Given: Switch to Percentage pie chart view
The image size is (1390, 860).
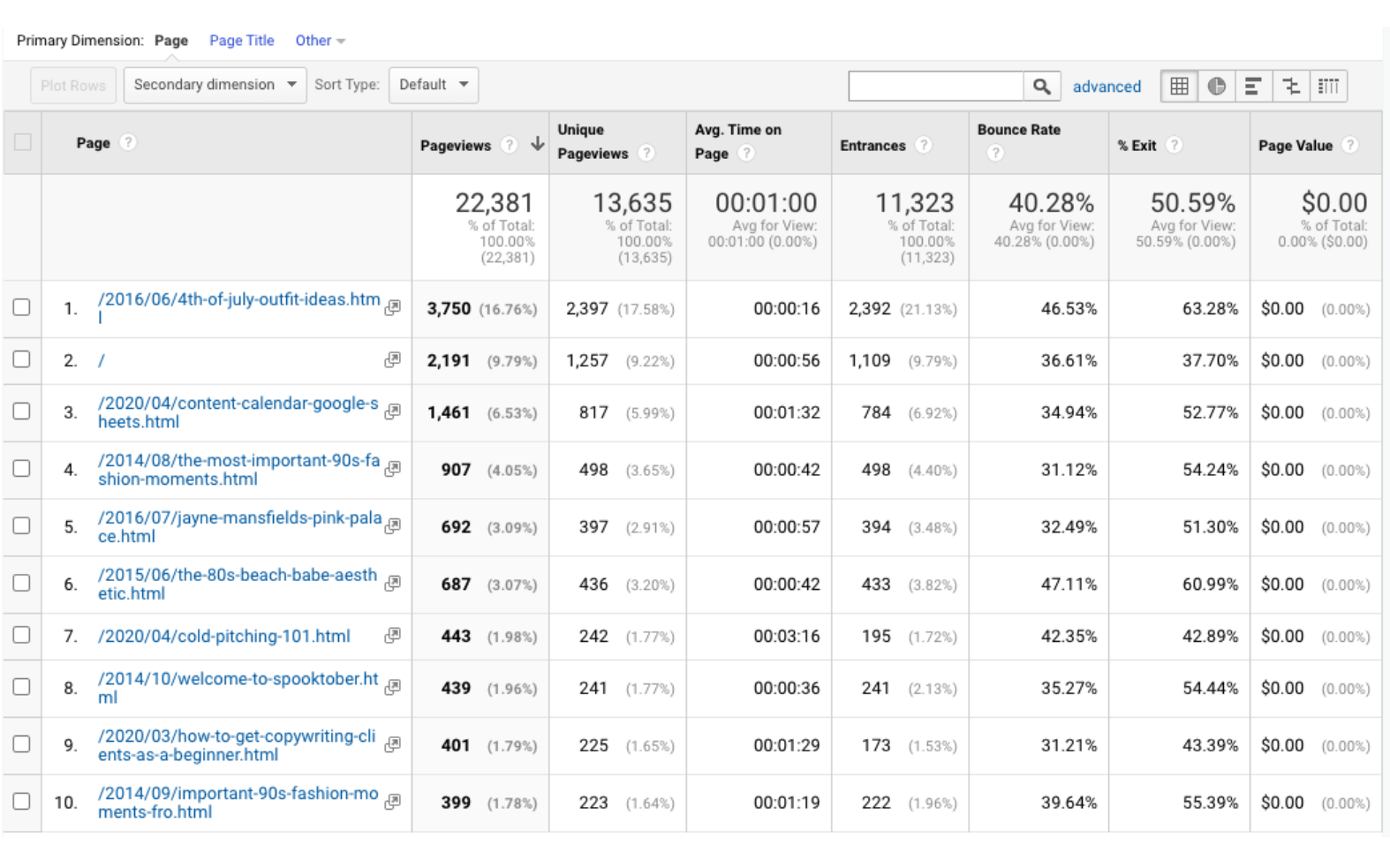Looking at the screenshot, I should pos(1216,87).
